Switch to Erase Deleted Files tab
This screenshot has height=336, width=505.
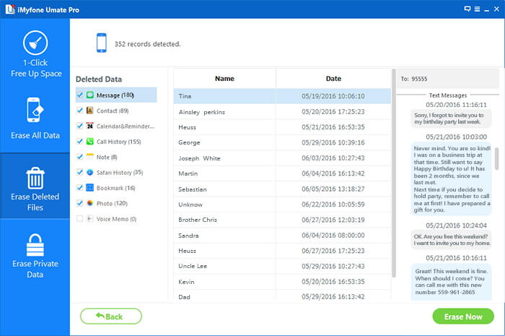tap(35, 186)
